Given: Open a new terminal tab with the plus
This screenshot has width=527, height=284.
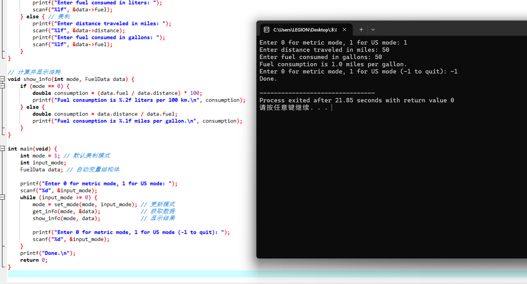Looking at the screenshot, I should 361,30.
